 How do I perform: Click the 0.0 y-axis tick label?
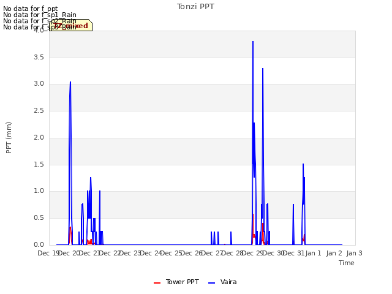[x=39, y=244]
